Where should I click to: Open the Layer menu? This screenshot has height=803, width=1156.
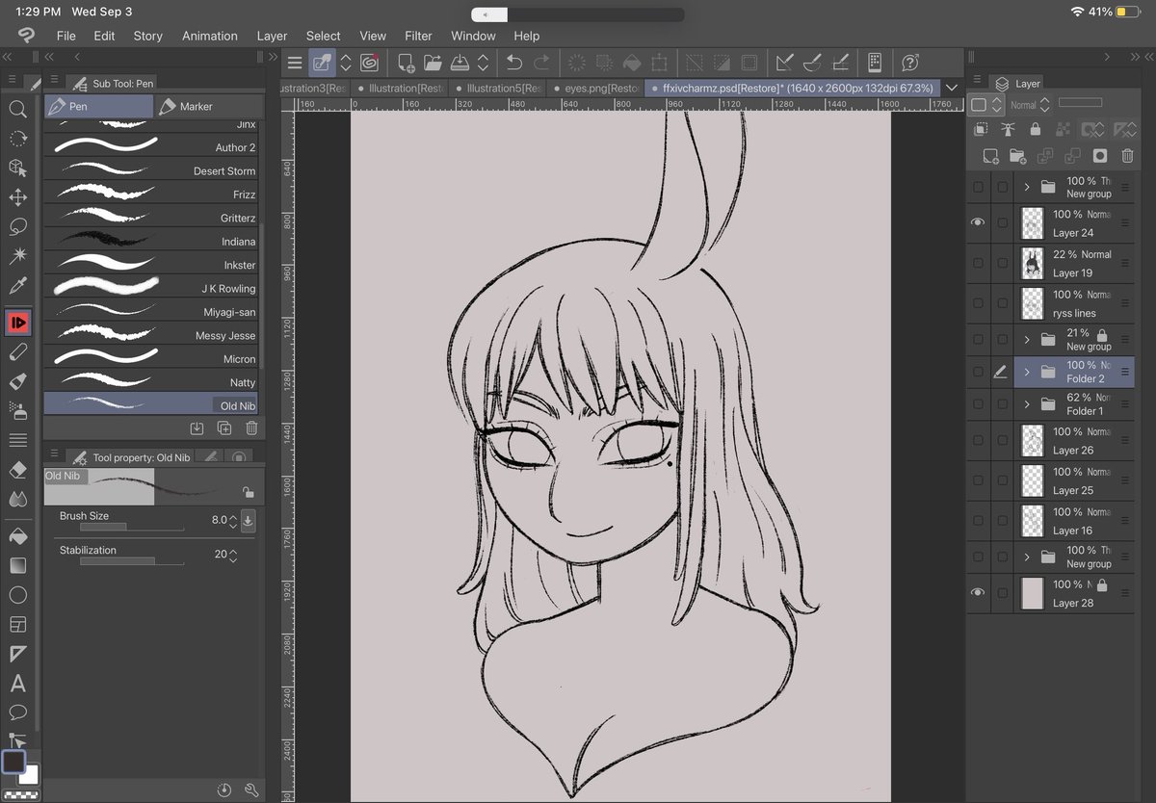[x=272, y=36]
